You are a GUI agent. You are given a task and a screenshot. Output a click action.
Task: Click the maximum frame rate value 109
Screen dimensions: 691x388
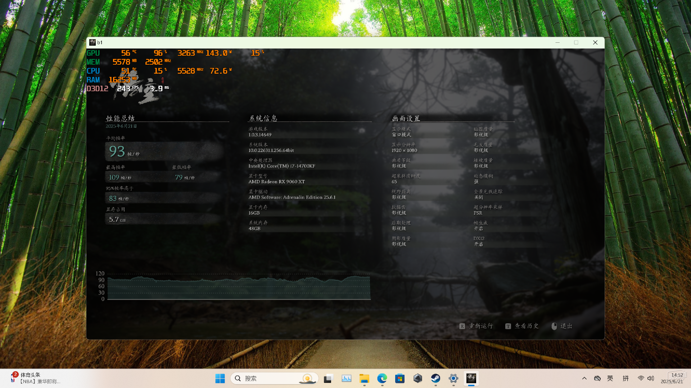pos(114,177)
